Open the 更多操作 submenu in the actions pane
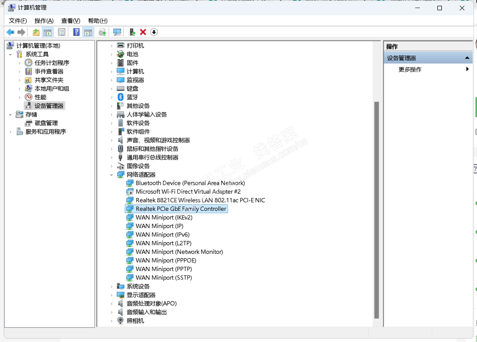Screen dimensions: 477x342 point(428,70)
